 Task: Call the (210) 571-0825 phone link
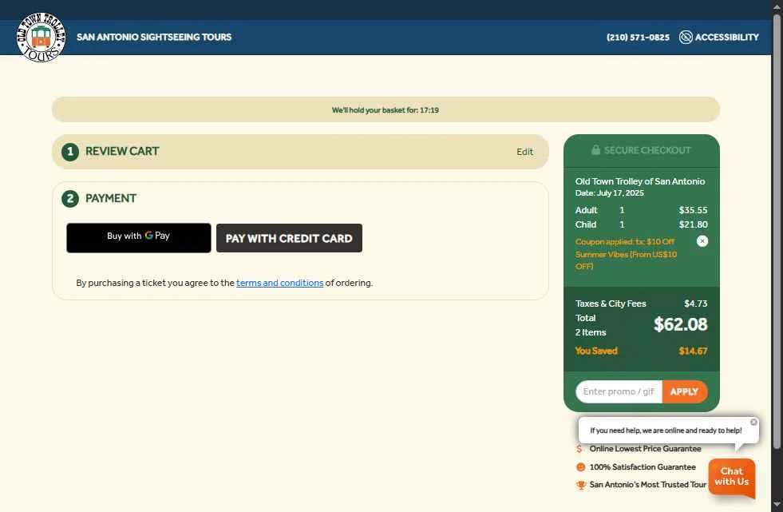[x=638, y=38]
